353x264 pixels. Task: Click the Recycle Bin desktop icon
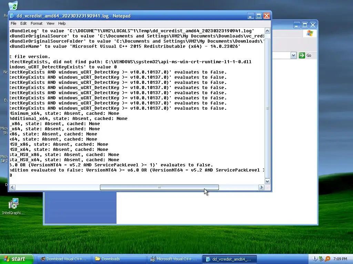[x=13, y=5]
